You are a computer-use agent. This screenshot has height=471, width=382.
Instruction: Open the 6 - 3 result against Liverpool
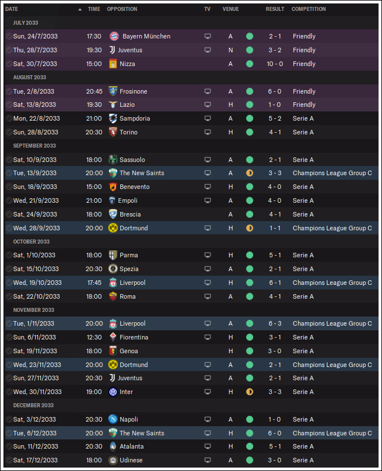(x=275, y=323)
